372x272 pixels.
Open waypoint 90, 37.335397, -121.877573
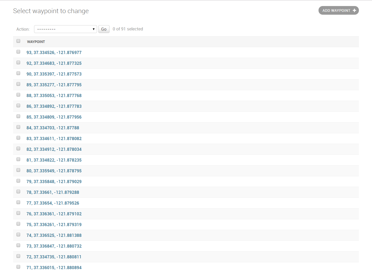(54, 74)
